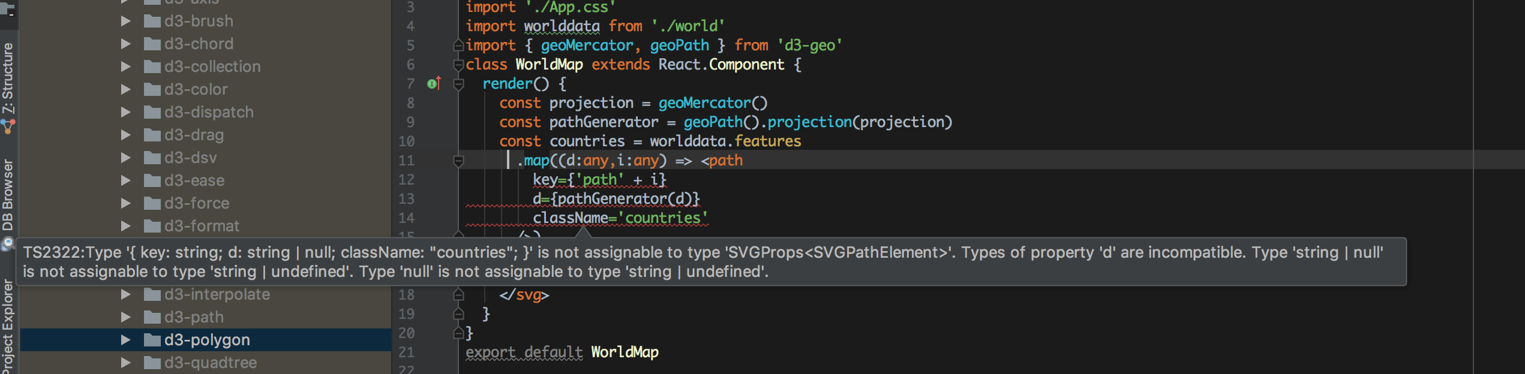
Task: Expand the d3-path folder arrow
Action: pyautogui.click(x=125, y=317)
